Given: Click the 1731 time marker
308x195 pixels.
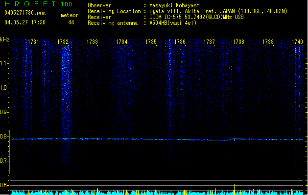Looking at the screenshot, I should 33,42.
